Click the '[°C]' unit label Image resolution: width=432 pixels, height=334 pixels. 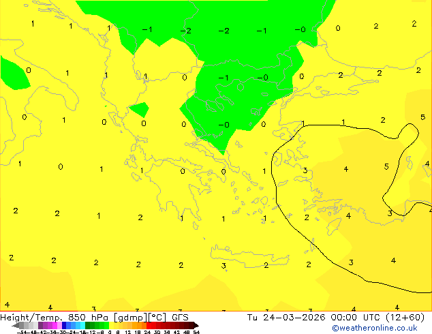(x=157, y=318)
